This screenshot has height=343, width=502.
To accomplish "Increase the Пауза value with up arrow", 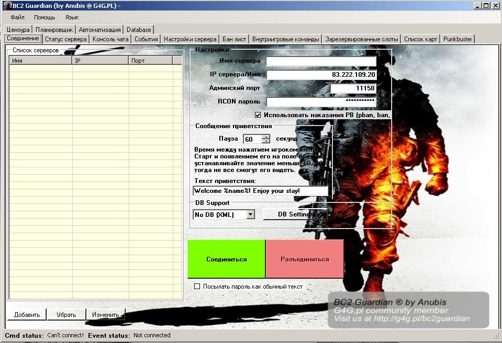I will tap(266, 137).
